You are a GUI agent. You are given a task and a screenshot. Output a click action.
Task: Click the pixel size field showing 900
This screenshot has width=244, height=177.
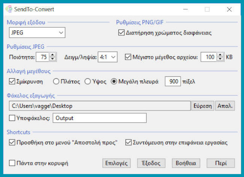173,81
